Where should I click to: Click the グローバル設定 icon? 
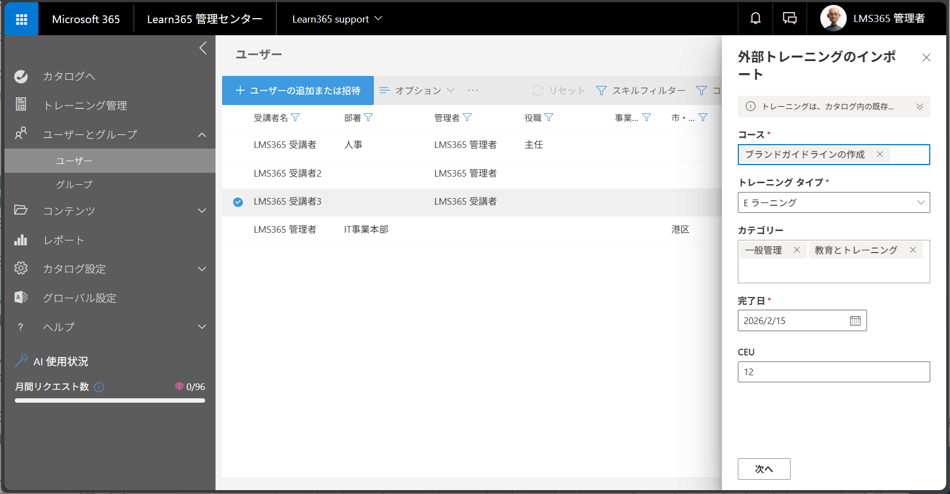click(21, 298)
